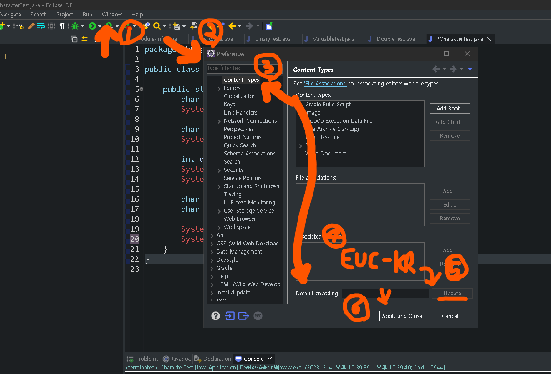
Task: Close the CharacterTest.java editor tab
Action: [x=490, y=40]
